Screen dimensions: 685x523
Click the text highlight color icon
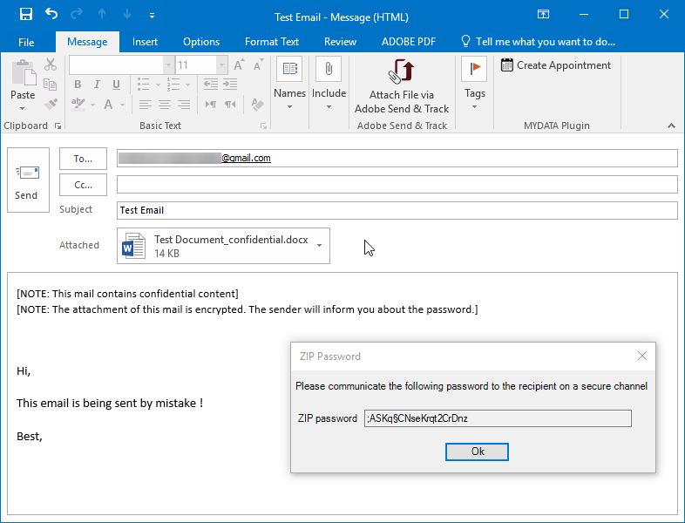(78, 105)
